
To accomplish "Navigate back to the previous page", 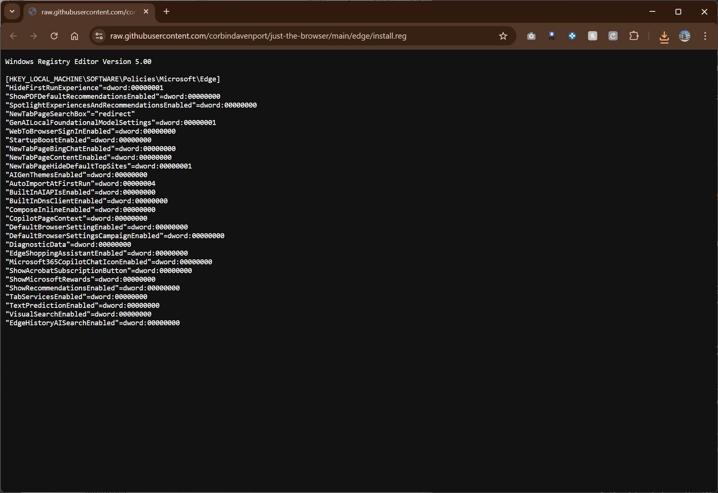I will click(13, 36).
